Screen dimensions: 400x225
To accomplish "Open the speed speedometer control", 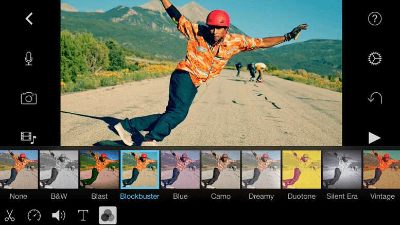I will pyautogui.click(x=34, y=215).
